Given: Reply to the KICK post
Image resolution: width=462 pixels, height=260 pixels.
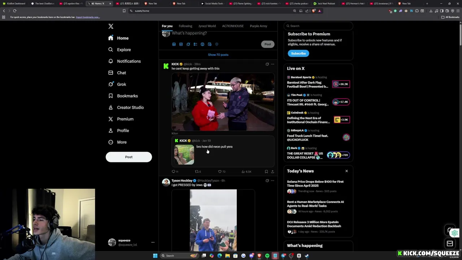Looking at the screenshot, I should [x=175, y=172].
